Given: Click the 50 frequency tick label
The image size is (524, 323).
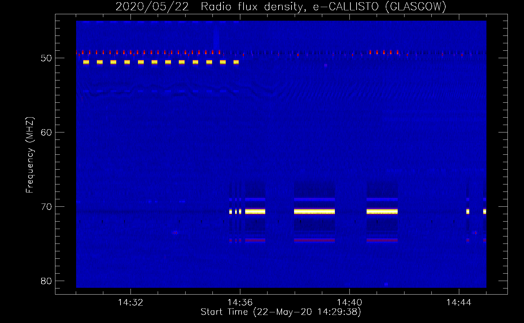Looking at the screenshot, I should click(46, 58).
